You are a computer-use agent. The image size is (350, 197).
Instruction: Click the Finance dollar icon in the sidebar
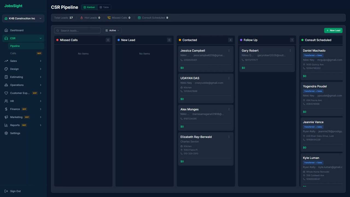[x=6, y=109]
